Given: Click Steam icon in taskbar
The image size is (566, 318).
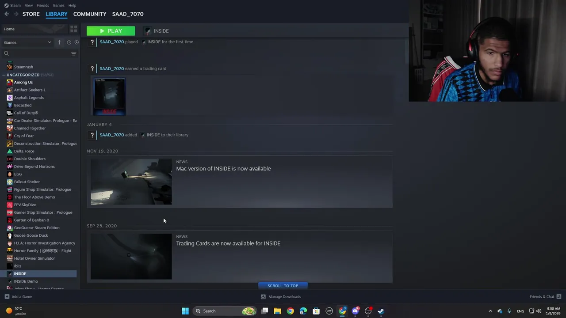Looking at the screenshot, I should (381, 311).
